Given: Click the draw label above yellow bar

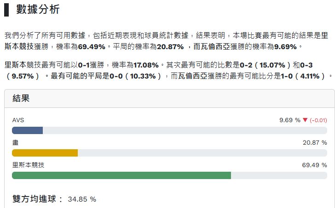Looking at the screenshot, I should pyautogui.click(x=15, y=143).
